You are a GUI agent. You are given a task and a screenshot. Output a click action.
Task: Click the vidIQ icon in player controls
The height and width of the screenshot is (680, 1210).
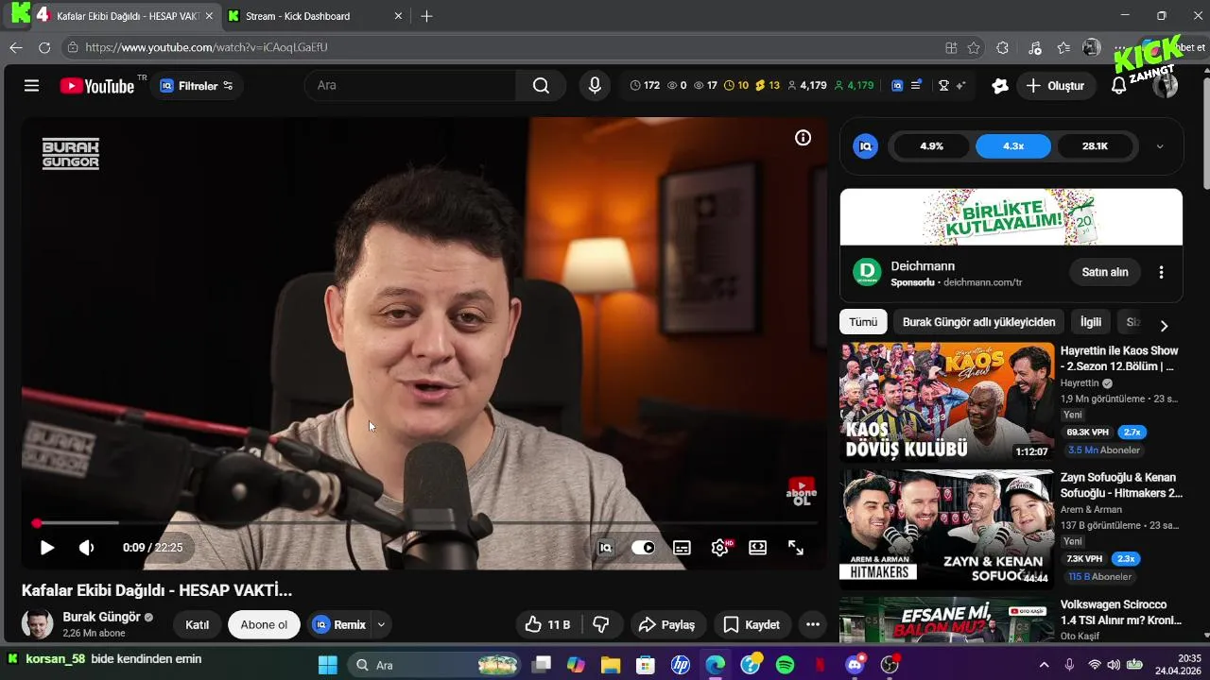point(606,548)
